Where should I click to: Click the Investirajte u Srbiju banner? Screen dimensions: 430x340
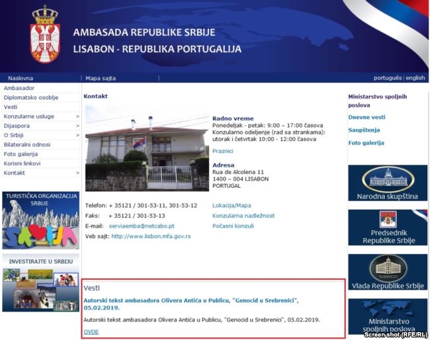coord(40,282)
